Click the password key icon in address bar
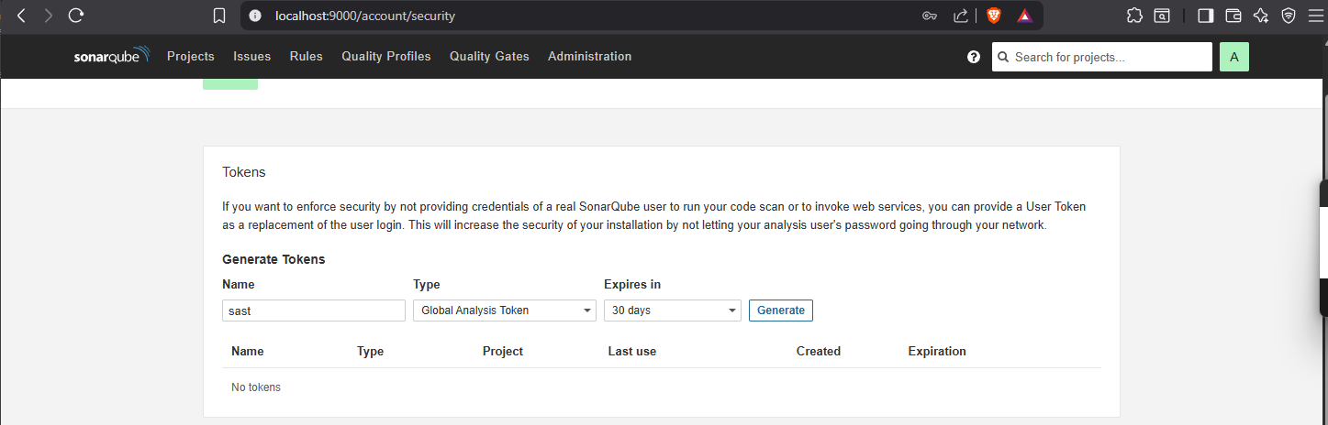1328x425 pixels. click(929, 16)
